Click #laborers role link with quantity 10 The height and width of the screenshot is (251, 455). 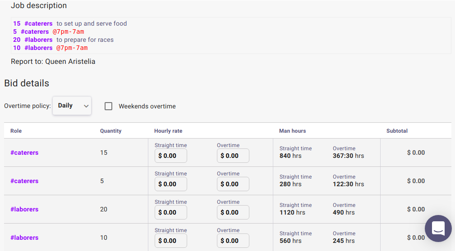pyautogui.click(x=24, y=238)
